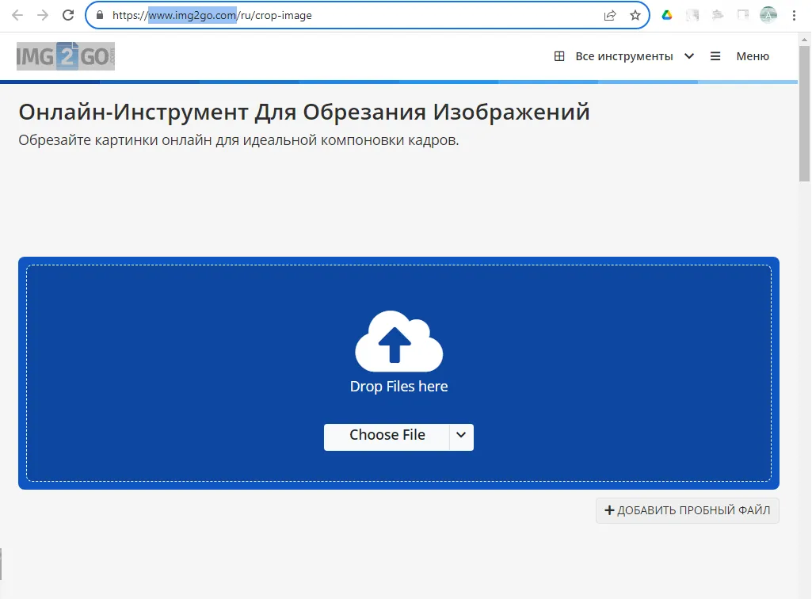This screenshot has width=812, height=599.
Task: Click the Choose File button
Action: tap(387, 435)
